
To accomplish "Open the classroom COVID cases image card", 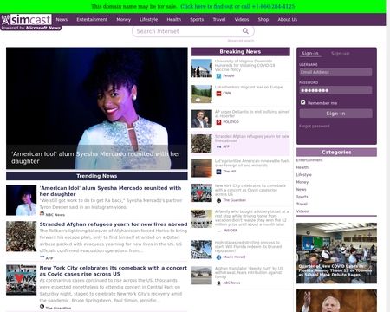I will (x=336, y=253).
